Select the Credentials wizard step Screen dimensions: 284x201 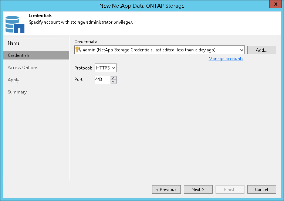(19, 55)
